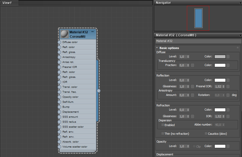242x157 pixels.
Task: Click the Bump input socket on node
Action: coord(59,107)
